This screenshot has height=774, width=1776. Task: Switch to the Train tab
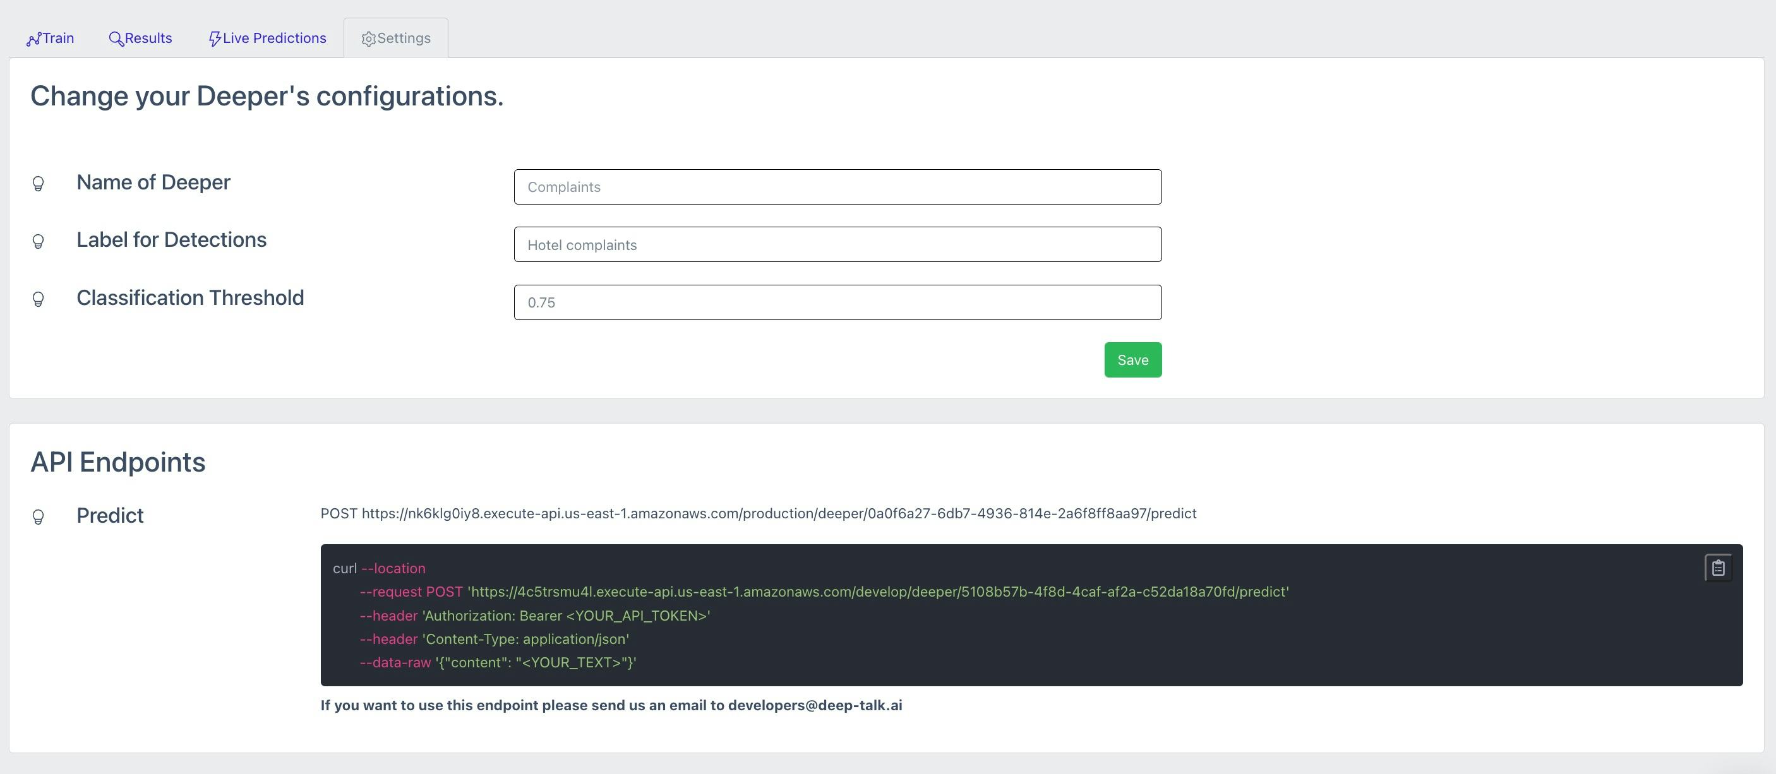coord(58,39)
